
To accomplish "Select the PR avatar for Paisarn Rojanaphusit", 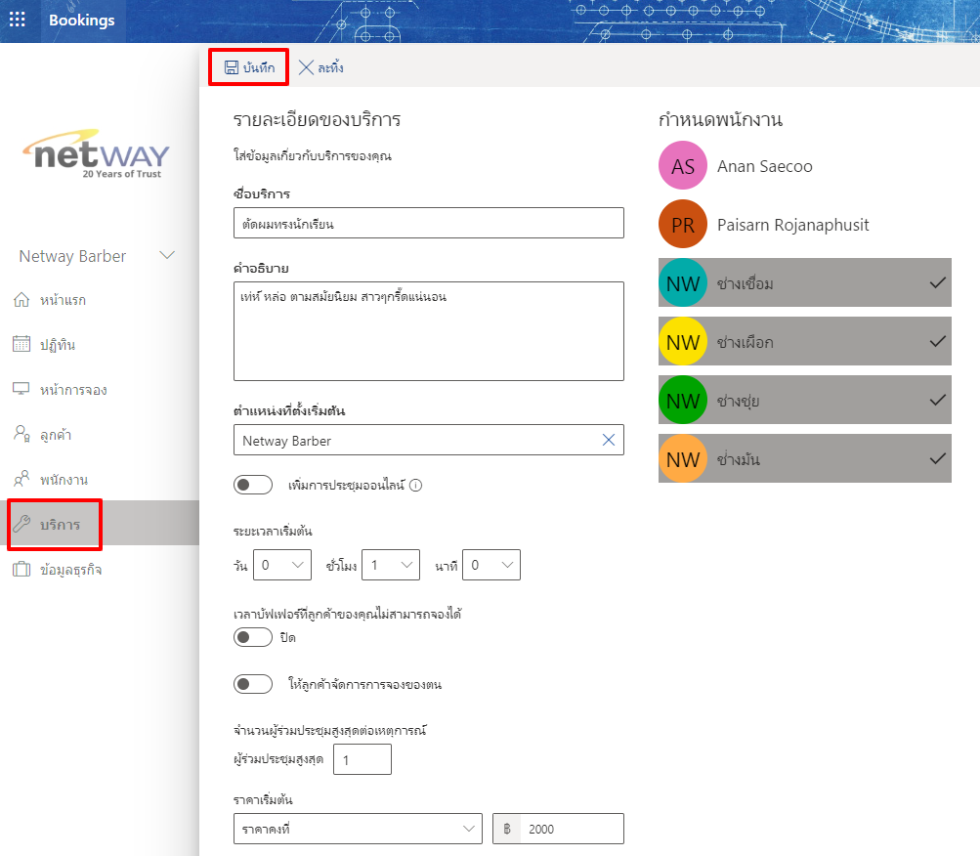I will pos(683,225).
